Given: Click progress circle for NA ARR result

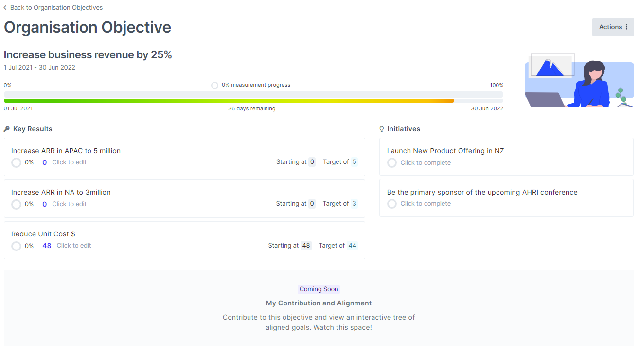Looking at the screenshot, I should coord(16,204).
